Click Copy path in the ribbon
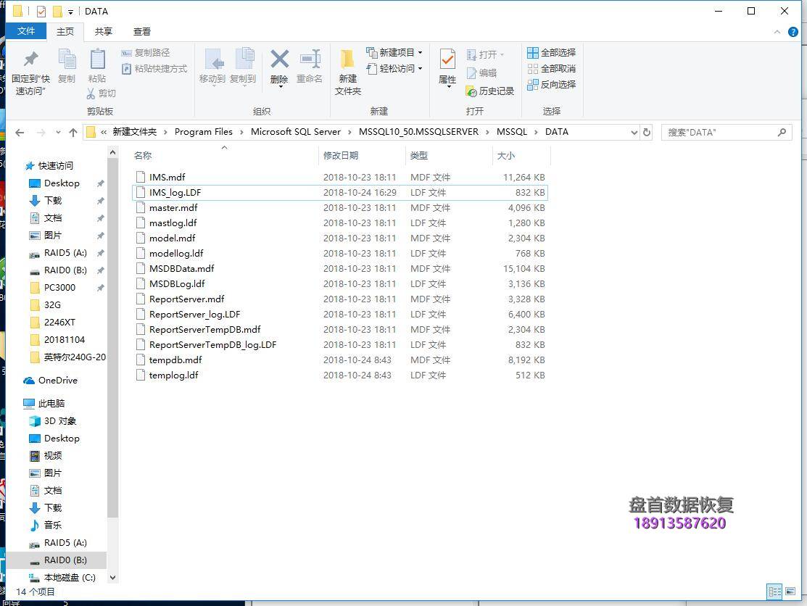Image resolution: width=807 pixels, height=606 pixels. pos(146,52)
